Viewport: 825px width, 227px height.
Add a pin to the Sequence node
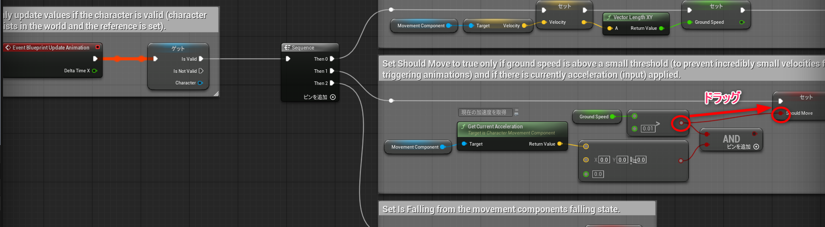point(332,97)
